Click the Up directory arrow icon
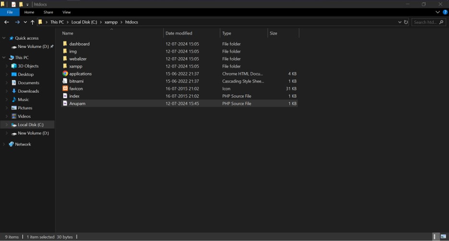Image resolution: width=449 pixels, height=241 pixels. click(x=33, y=22)
